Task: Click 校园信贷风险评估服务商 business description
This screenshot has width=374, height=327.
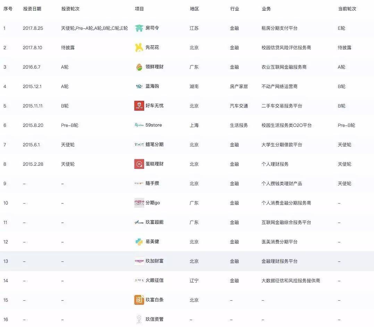Action: 286,48
